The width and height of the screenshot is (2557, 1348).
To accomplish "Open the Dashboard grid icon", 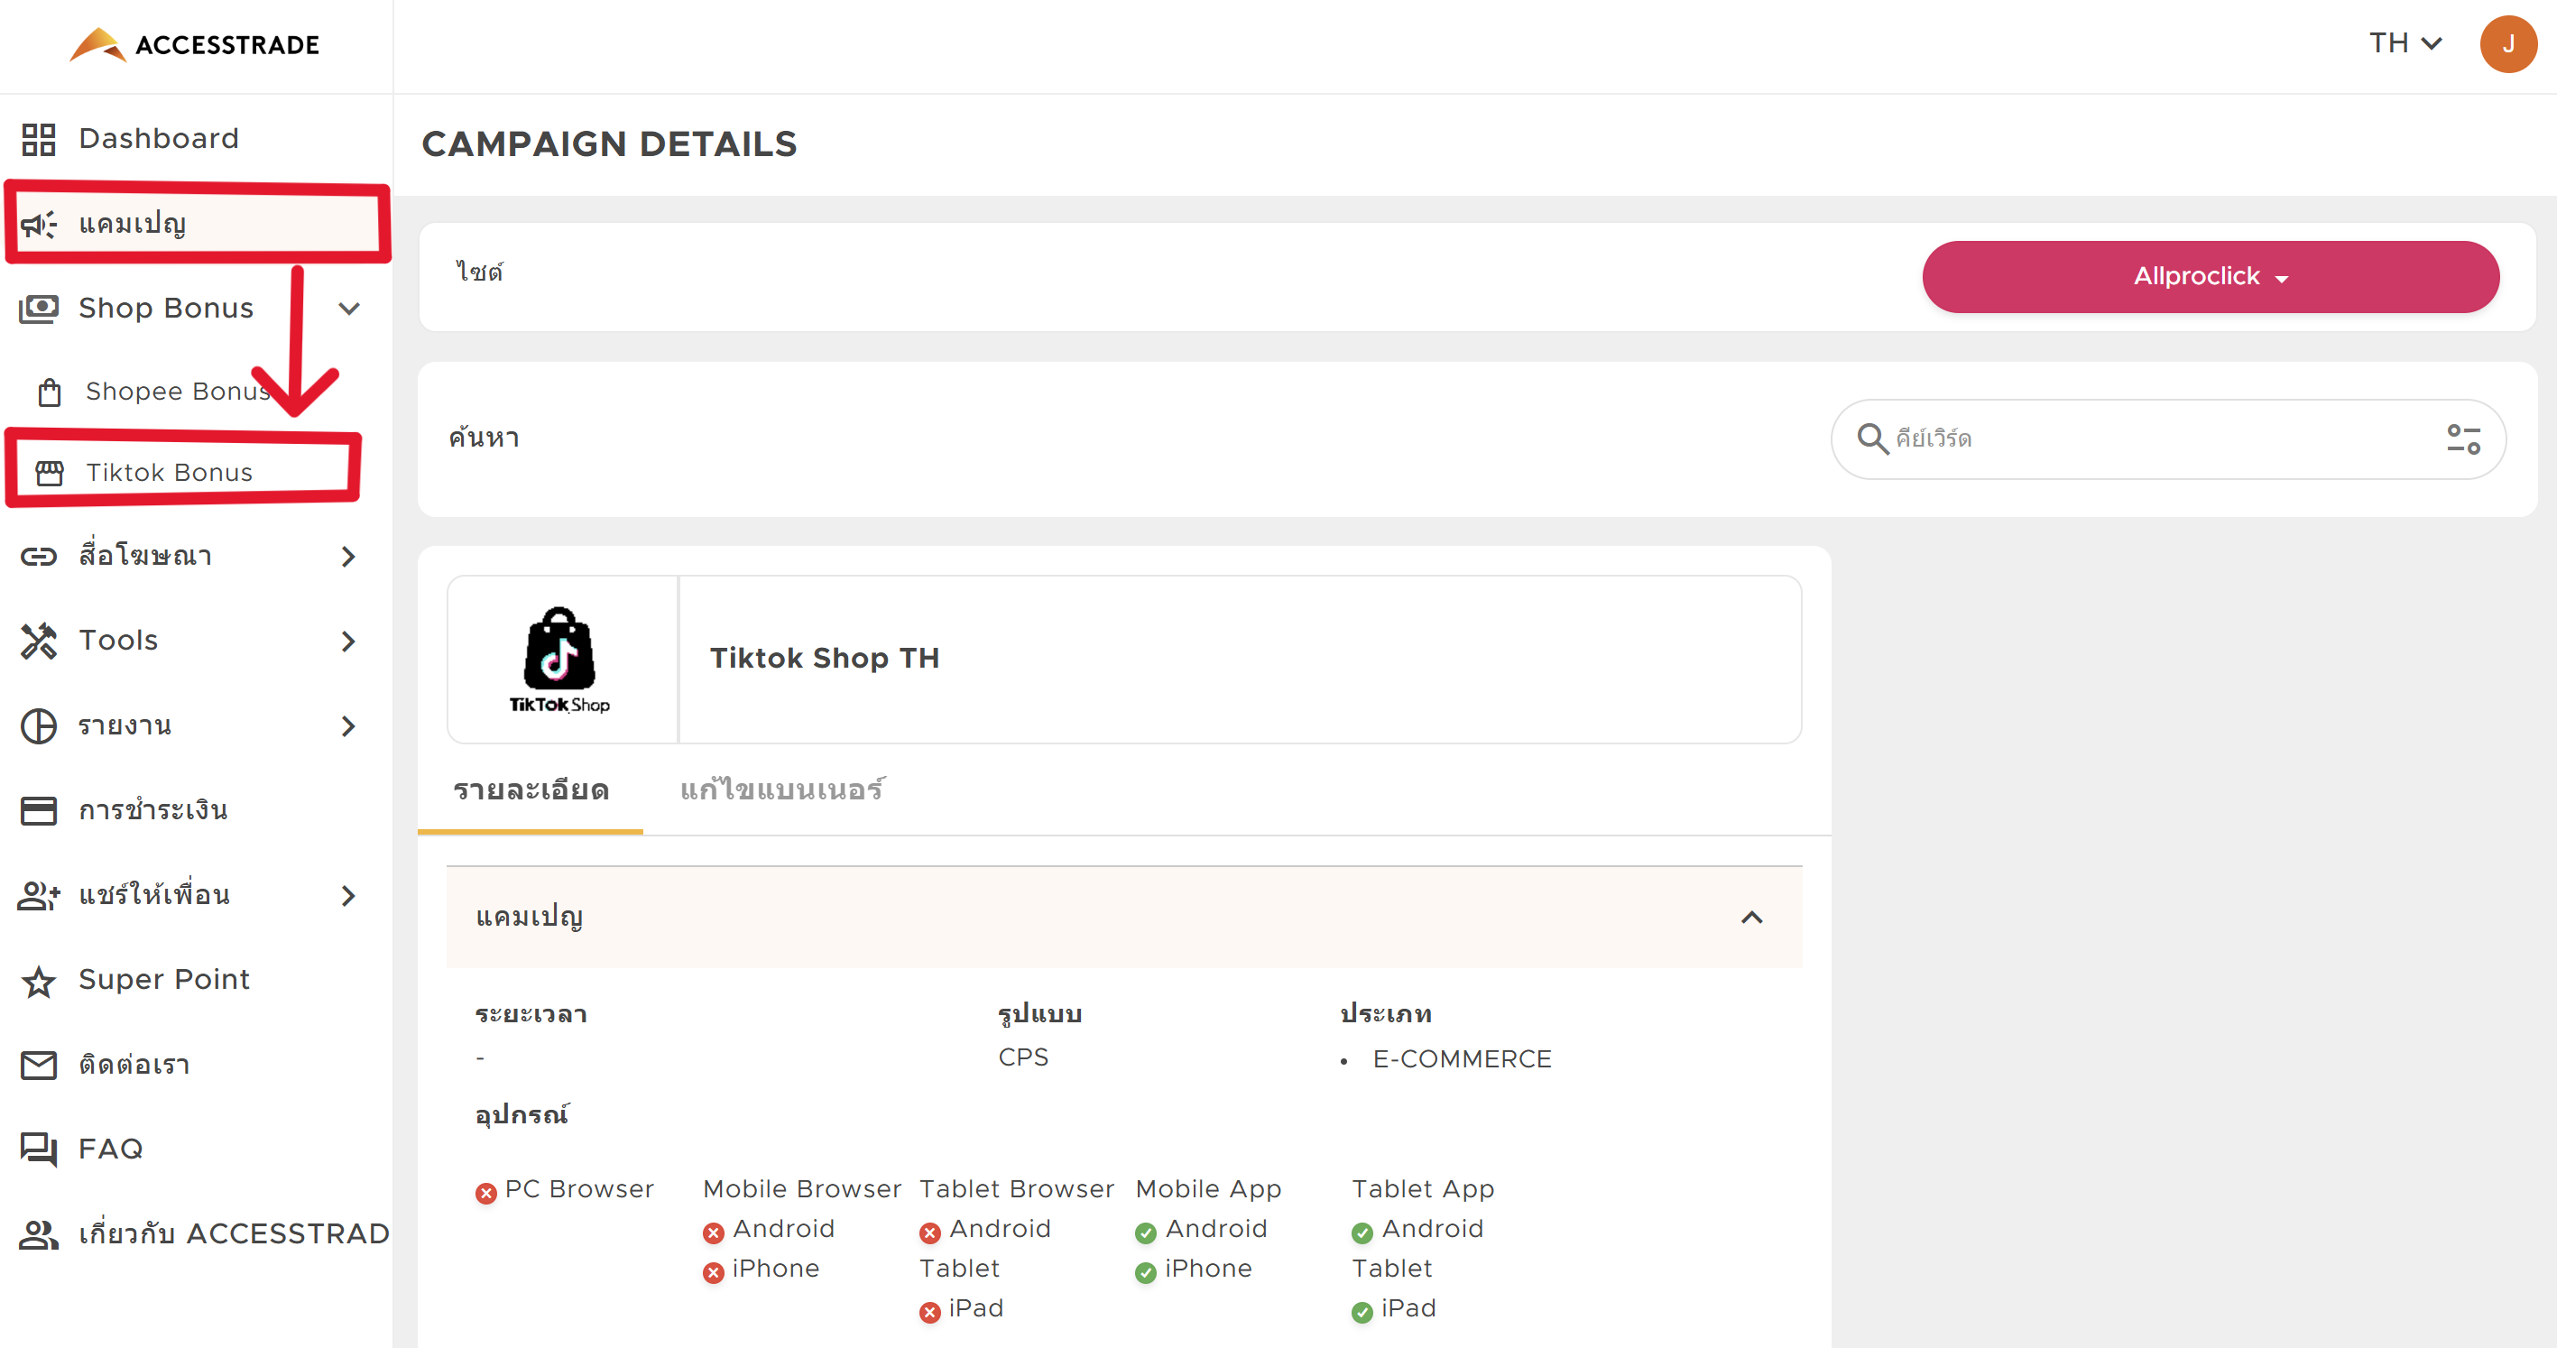I will tap(39, 139).
